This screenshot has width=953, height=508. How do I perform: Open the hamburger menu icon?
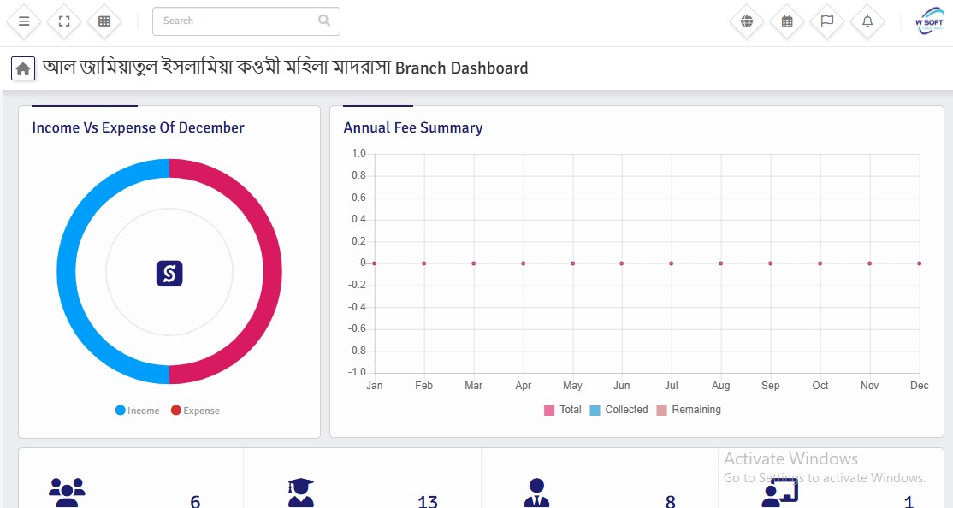click(x=24, y=21)
